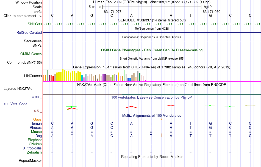The image size is (261, 167).
Task: Click the 183,171,075 position marker
Action: [x=112, y=12]
